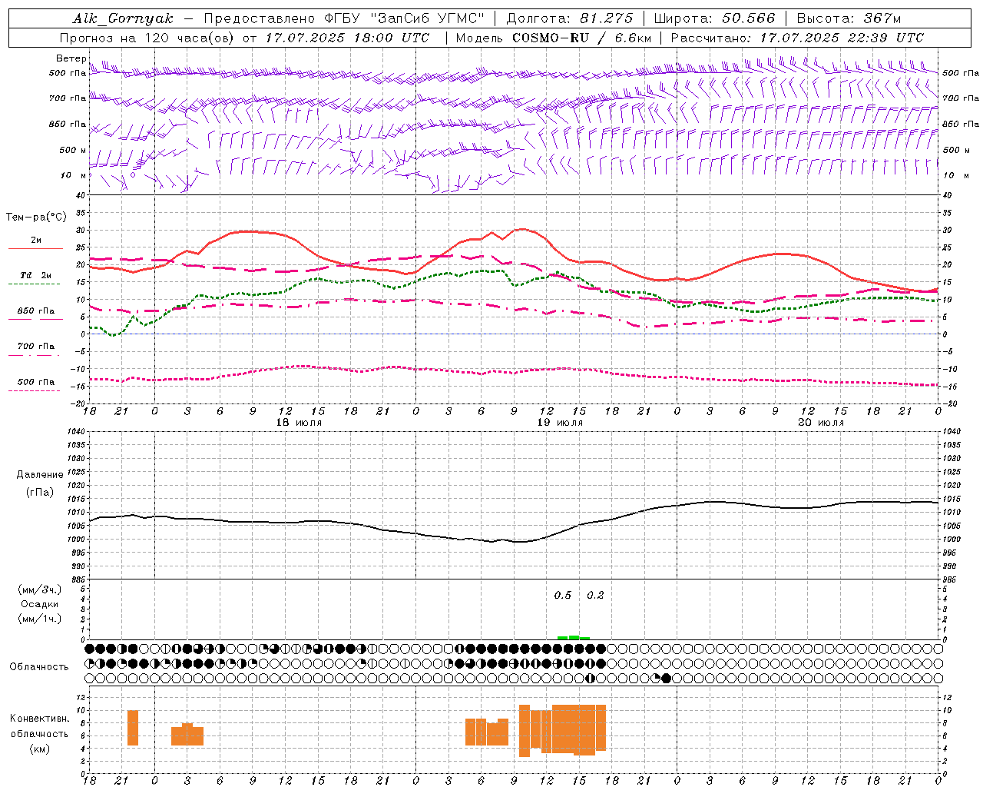Click the Долгота: 81.275 value
This screenshot has width=983, height=787.
click(x=570, y=18)
